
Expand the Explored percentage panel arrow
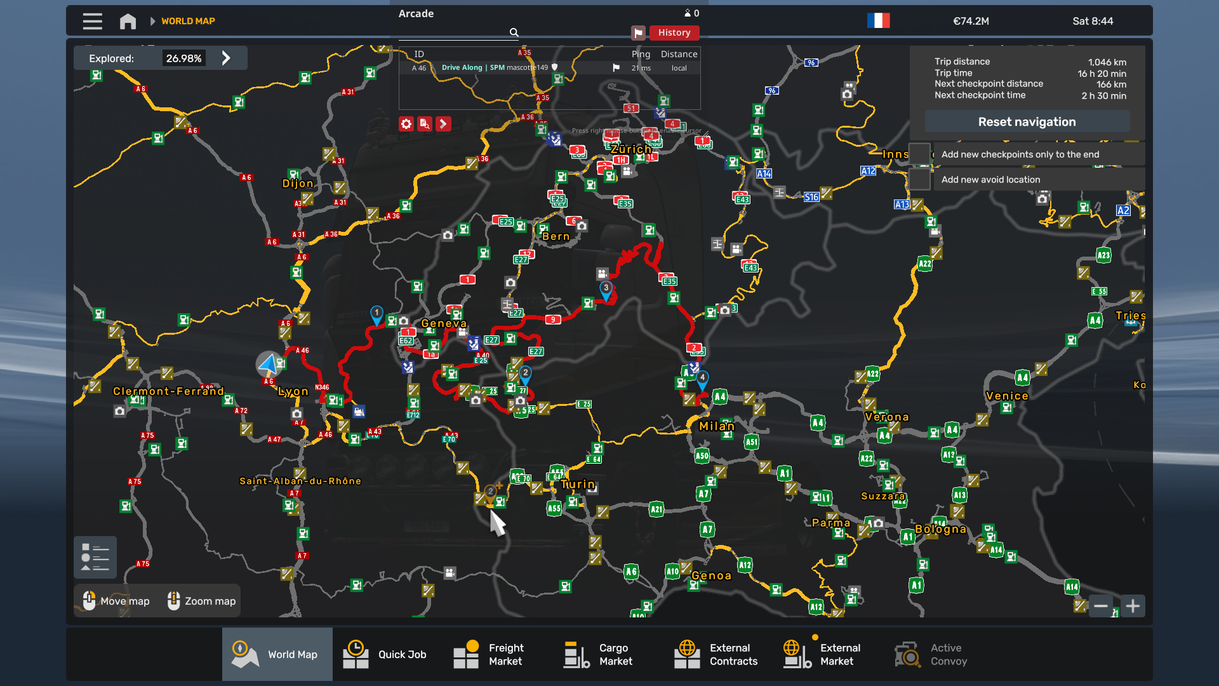pyautogui.click(x=226, y=58)
